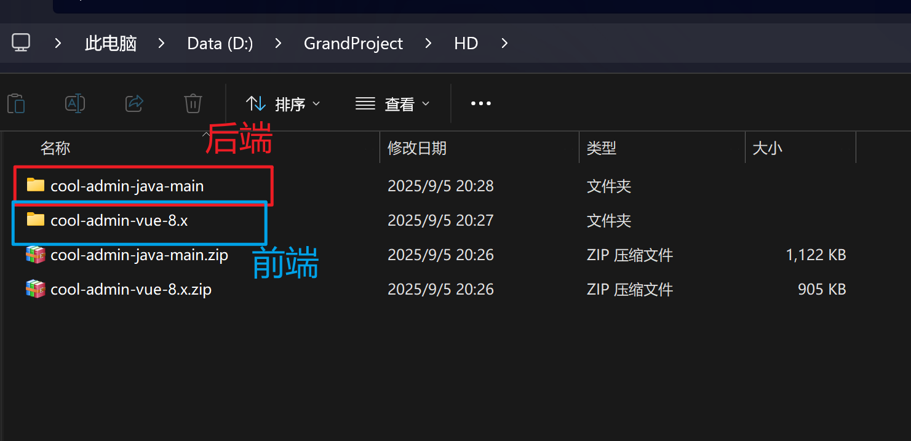
Task: Select the cool-admin-java-main.zip file
Action: (x=138, y=254)
